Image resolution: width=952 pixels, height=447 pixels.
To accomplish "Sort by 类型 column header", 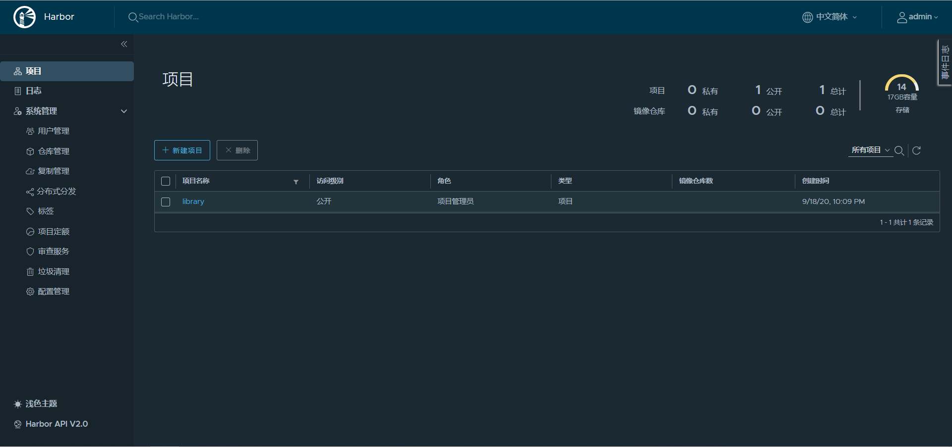I will pos(565,181).
